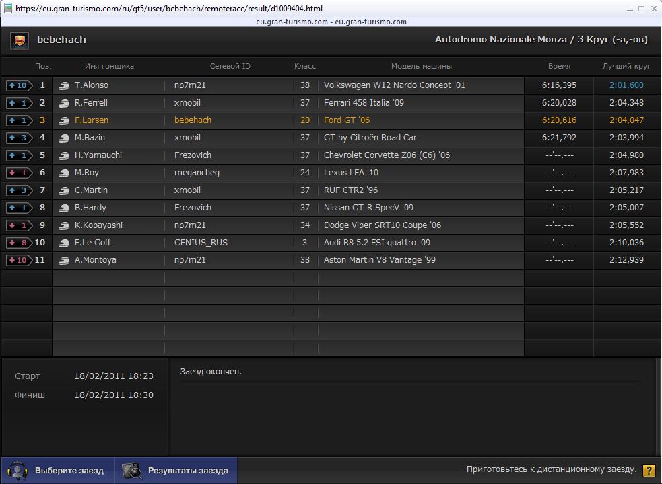The width and height of the screenshot is (662, 484).
Task: Click the start time 18/02/2011 18:23
Action: click(x=114, y=376)
